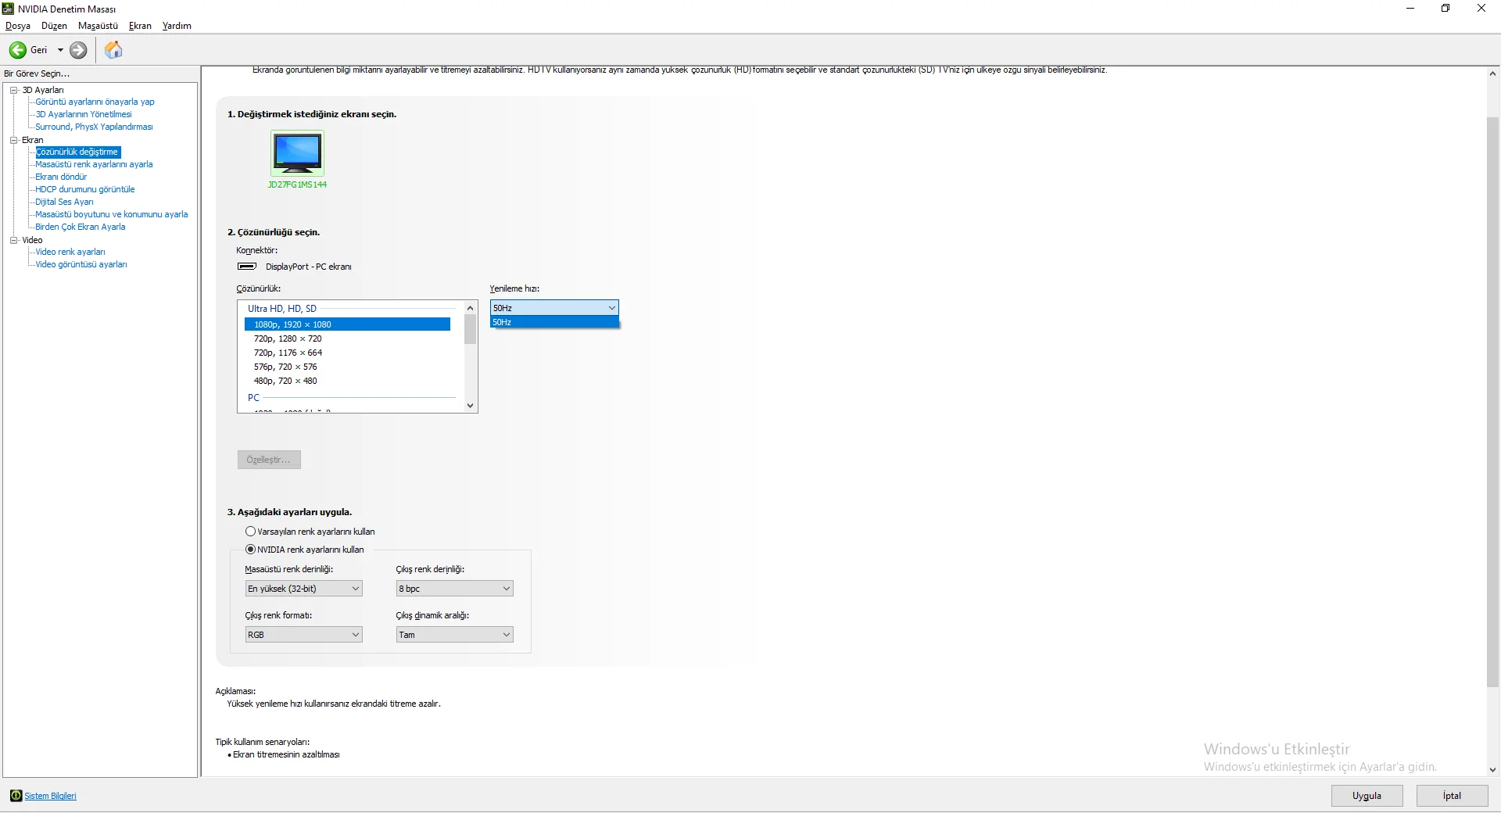Viewport: 1501px width, 813px height.
Task: Click the resolution list scroll up arrow
Action: click(x=470, y=308)
